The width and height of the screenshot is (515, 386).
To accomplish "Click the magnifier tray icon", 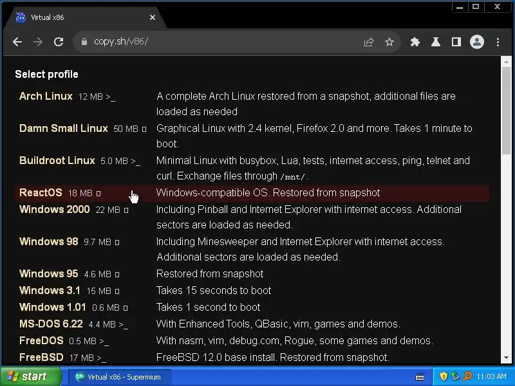I will 468,376.
